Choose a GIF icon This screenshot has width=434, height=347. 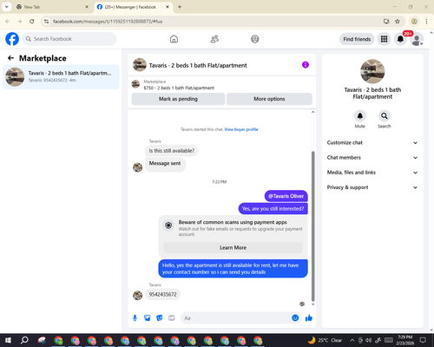172,318
